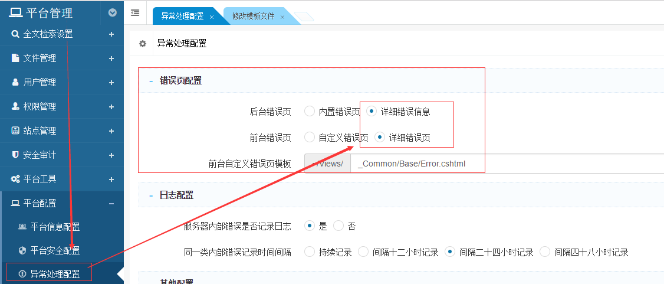Open 平台信息配置 submenu item
The height and width of the screenshot is (284, 664).
point(55,227)
